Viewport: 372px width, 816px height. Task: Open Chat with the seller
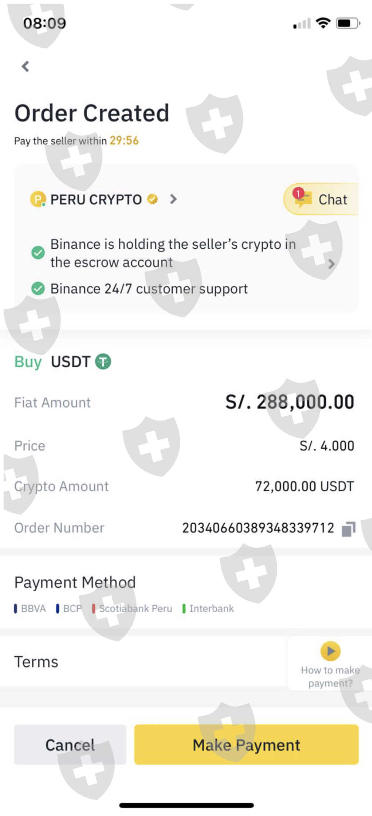[x=322, y=199]
